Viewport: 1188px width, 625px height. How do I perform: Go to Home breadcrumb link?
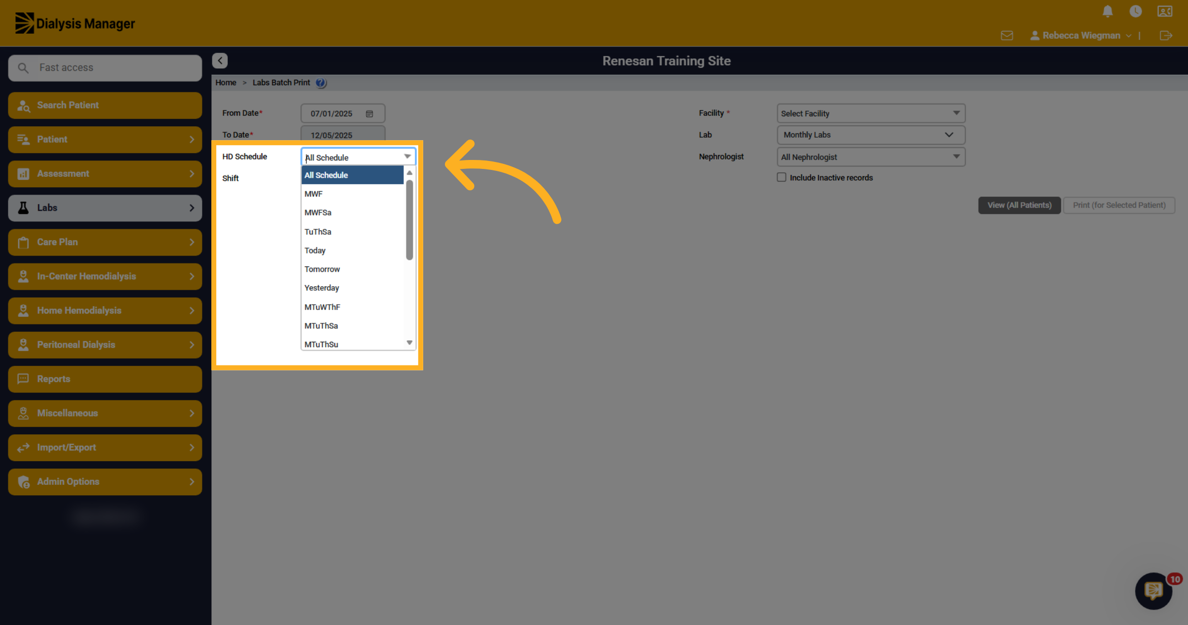click(x=226, y=83)
